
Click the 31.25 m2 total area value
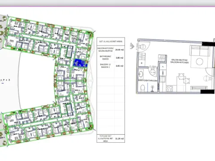point(120,139)
